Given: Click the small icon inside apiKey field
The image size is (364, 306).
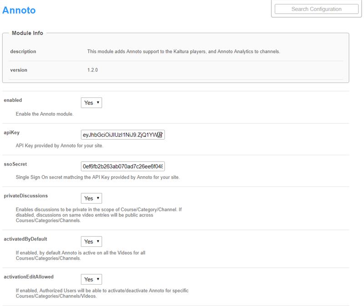Looking at the screenshot, I should [x=160, y=135].
